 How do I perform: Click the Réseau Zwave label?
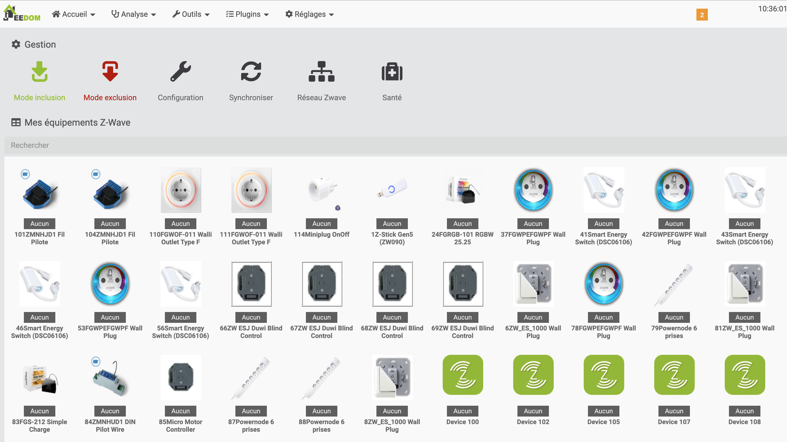[321, 97]
